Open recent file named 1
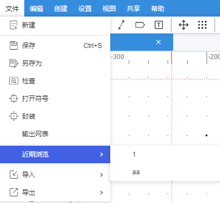220x203 pixels. click(165, 154)
